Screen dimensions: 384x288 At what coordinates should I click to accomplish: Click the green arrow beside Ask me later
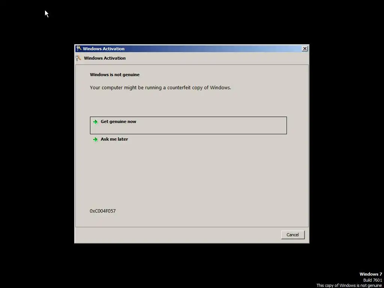pyautogui.click(x=95, y=139)
